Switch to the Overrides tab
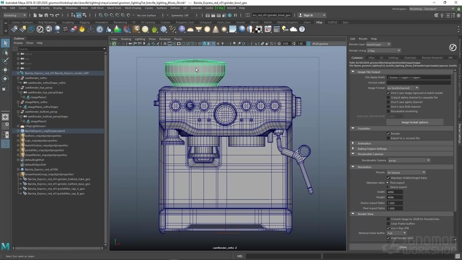Screen dimensions: 462x260 click(410, 57)
